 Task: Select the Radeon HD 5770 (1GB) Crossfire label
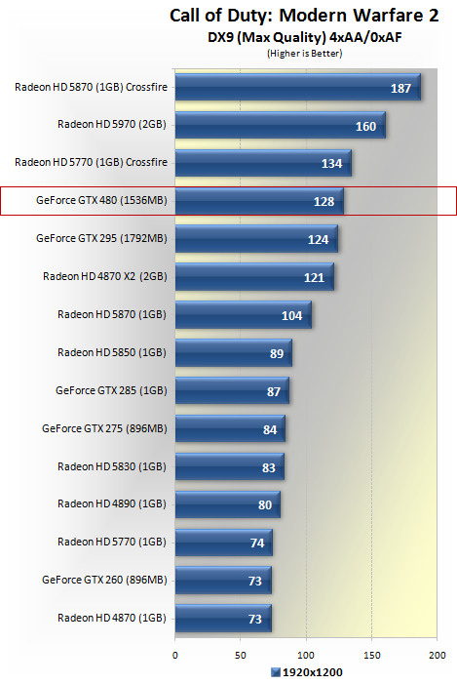pos(91,162)
